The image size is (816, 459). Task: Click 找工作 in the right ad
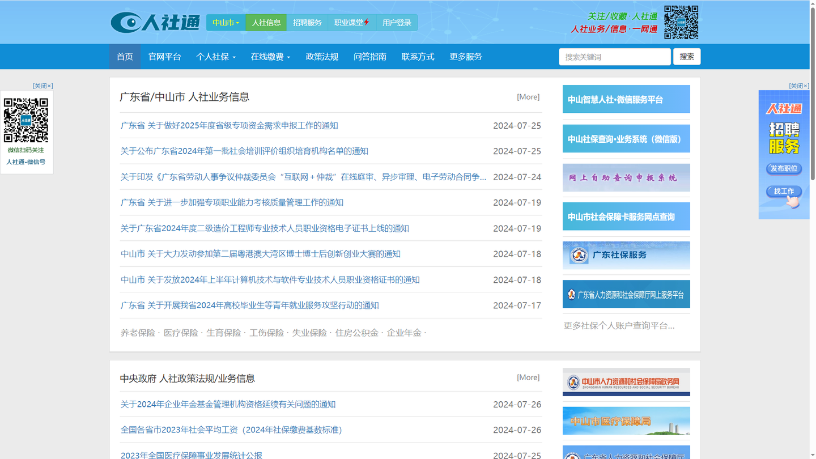pyautogui.click(x=784, y=191)
